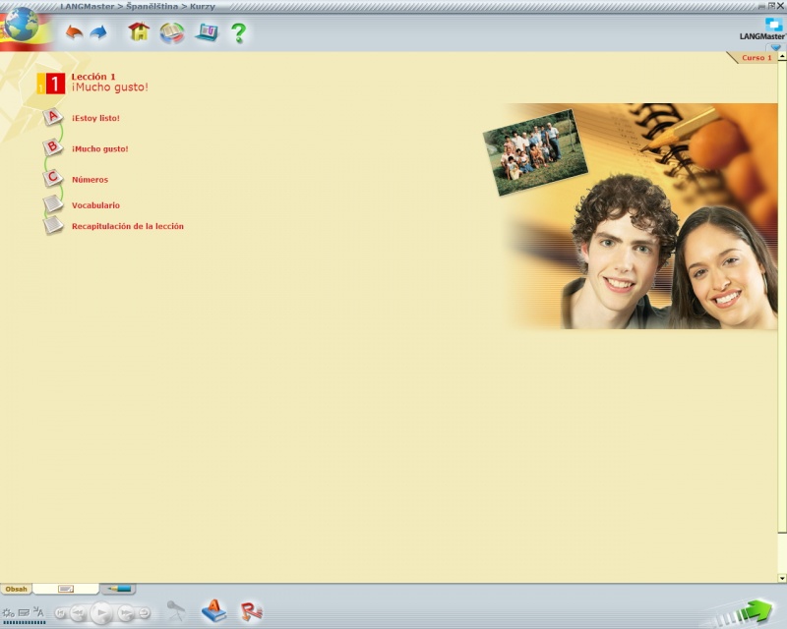Open the ¡Estoy listo! section

pos(95,118)
